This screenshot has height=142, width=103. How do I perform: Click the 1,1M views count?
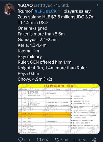coord(82,140)
